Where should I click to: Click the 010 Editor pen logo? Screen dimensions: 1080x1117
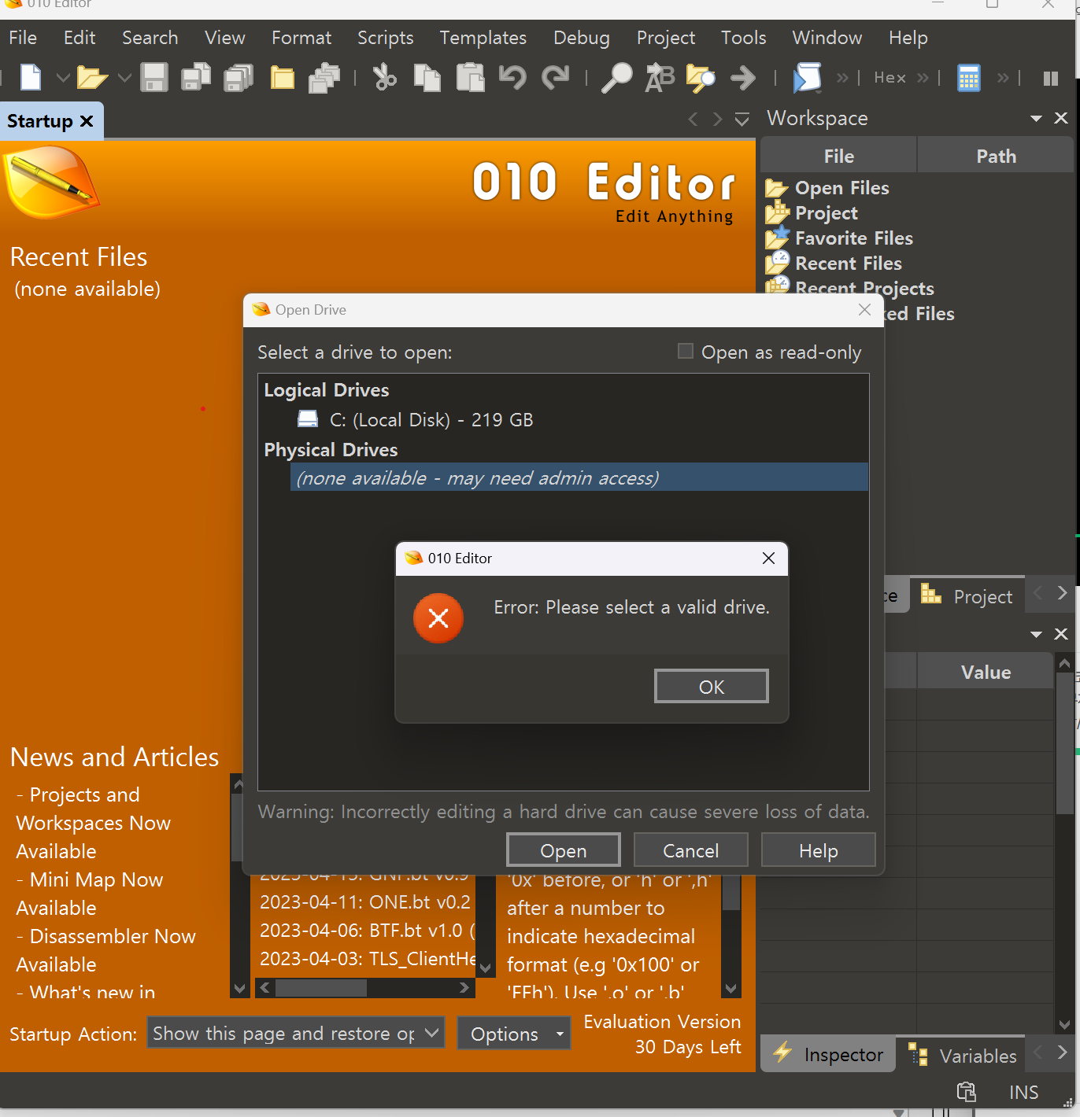51,182
